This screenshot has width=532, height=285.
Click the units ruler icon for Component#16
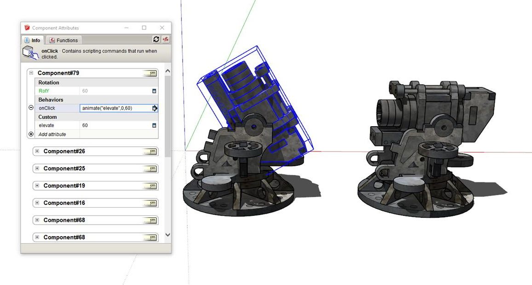tap(150, 204)
